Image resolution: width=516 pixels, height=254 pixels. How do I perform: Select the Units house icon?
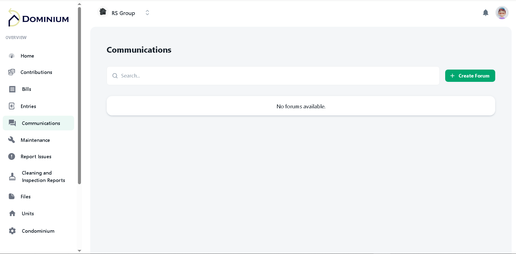coord(12,213)
